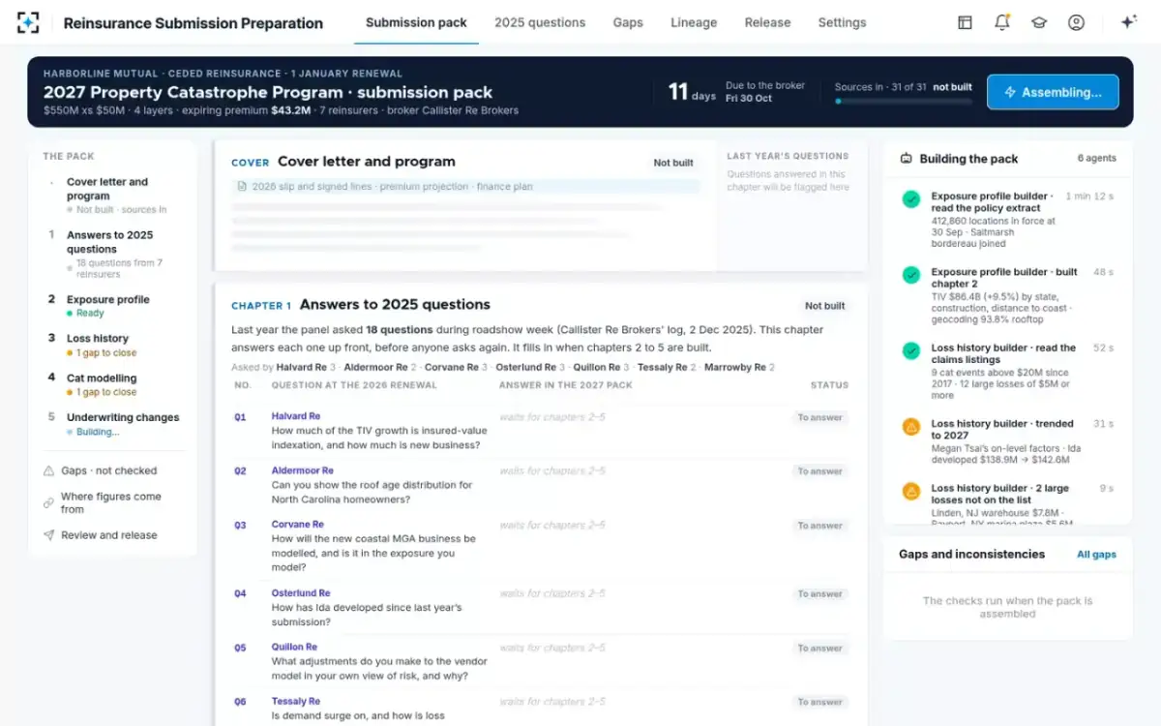Click the To answer status for Q3
The height and width of the screenshot is (726, 1161).
tap(819, 526)
